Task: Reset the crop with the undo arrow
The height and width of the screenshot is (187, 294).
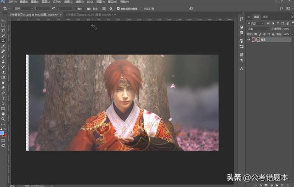Action: pos(191,8)
